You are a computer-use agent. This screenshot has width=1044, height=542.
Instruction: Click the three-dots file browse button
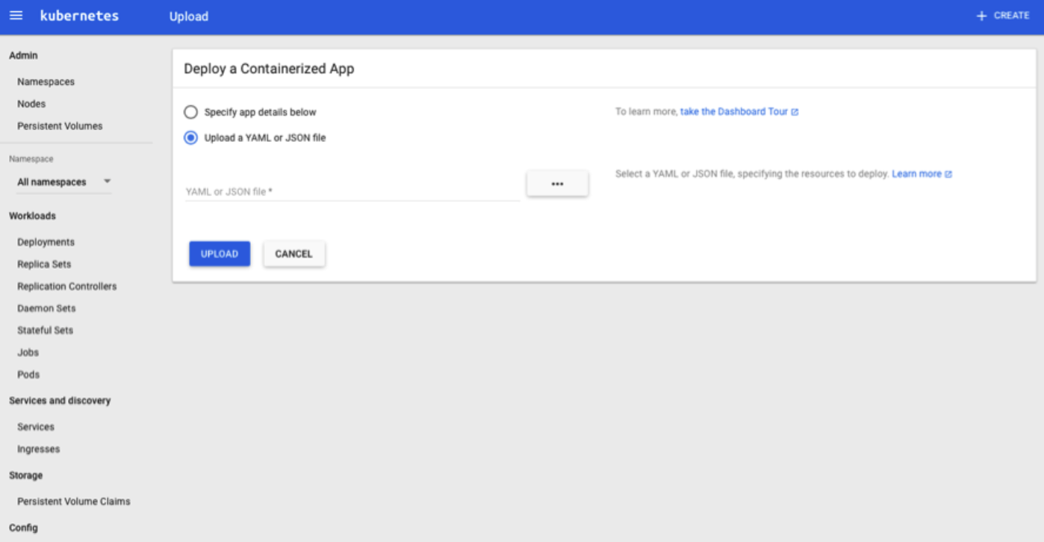click(557, 184)
